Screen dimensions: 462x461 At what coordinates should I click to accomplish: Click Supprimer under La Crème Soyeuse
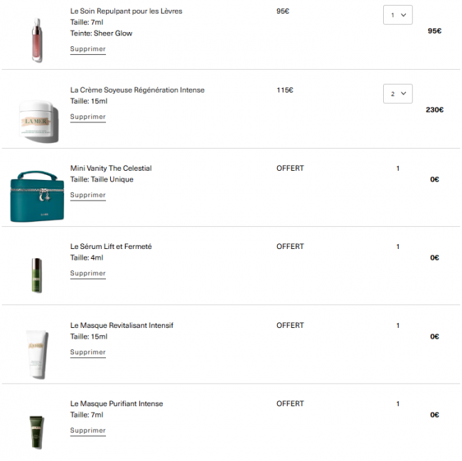click(x=88, y=117)
